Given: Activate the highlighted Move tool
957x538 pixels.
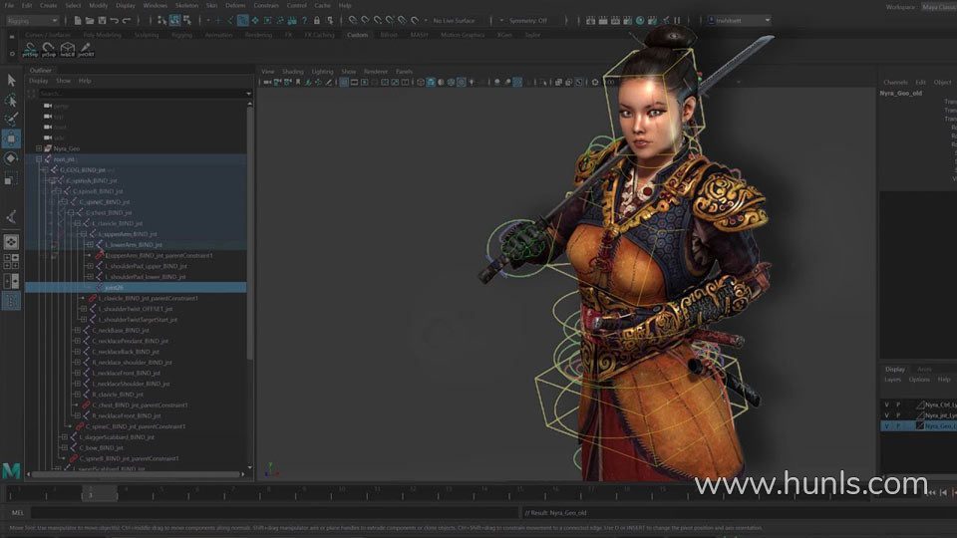Looking at the screenshot, I should [11, 139].
